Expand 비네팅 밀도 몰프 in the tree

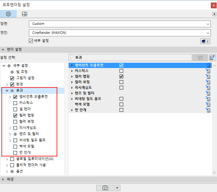pos(10,140)
